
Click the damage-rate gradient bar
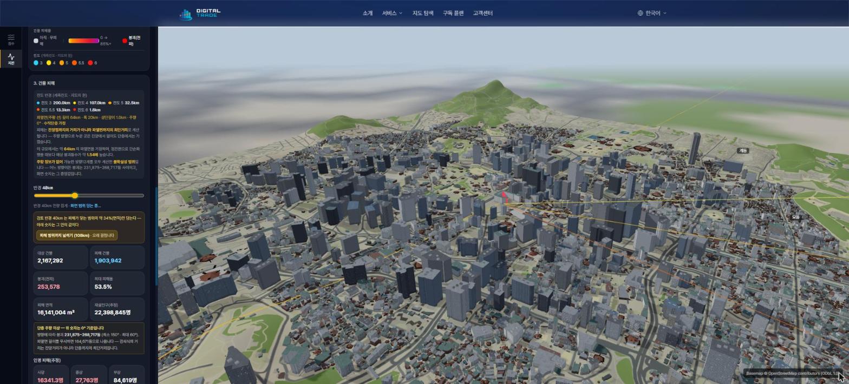[83, 41]
